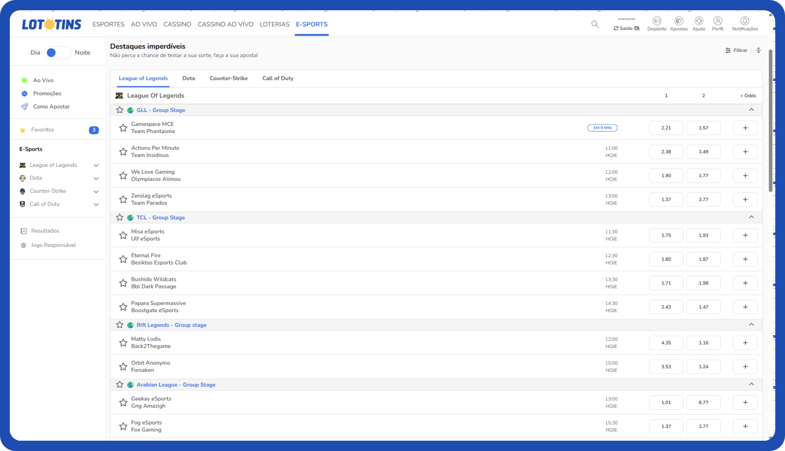
Task: Bet on Gng Amazigh at 8.77
Action: pos(704,402)
